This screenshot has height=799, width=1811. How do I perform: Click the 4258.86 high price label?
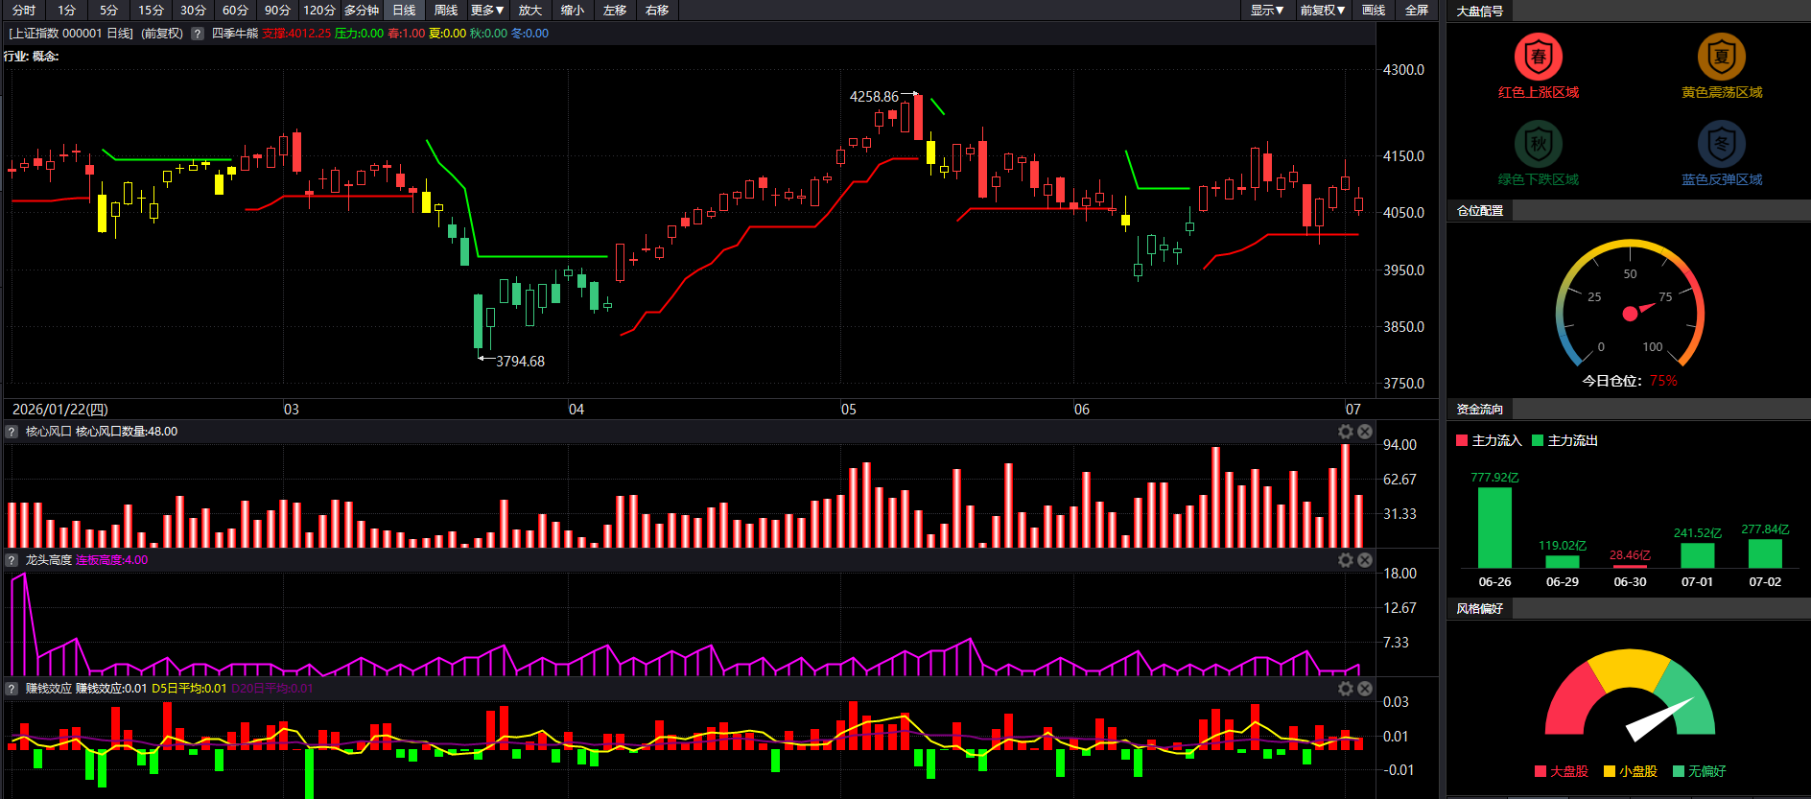874,97
